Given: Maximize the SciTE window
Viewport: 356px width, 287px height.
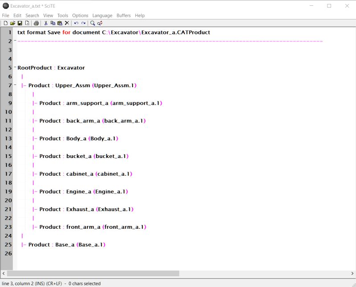Looking at the screenshot, I should pyautogui.click(x=329, y=6).
